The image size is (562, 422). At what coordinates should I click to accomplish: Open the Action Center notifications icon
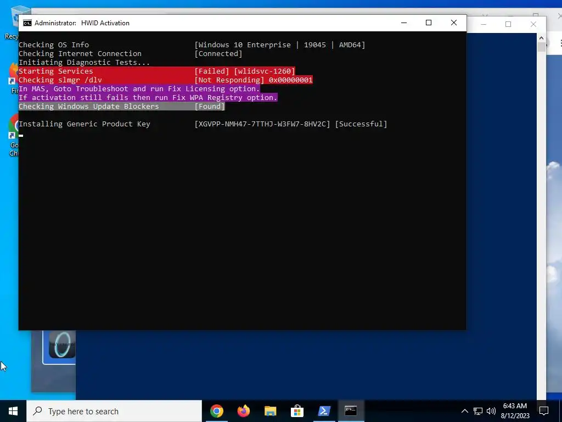coord(544,411)
